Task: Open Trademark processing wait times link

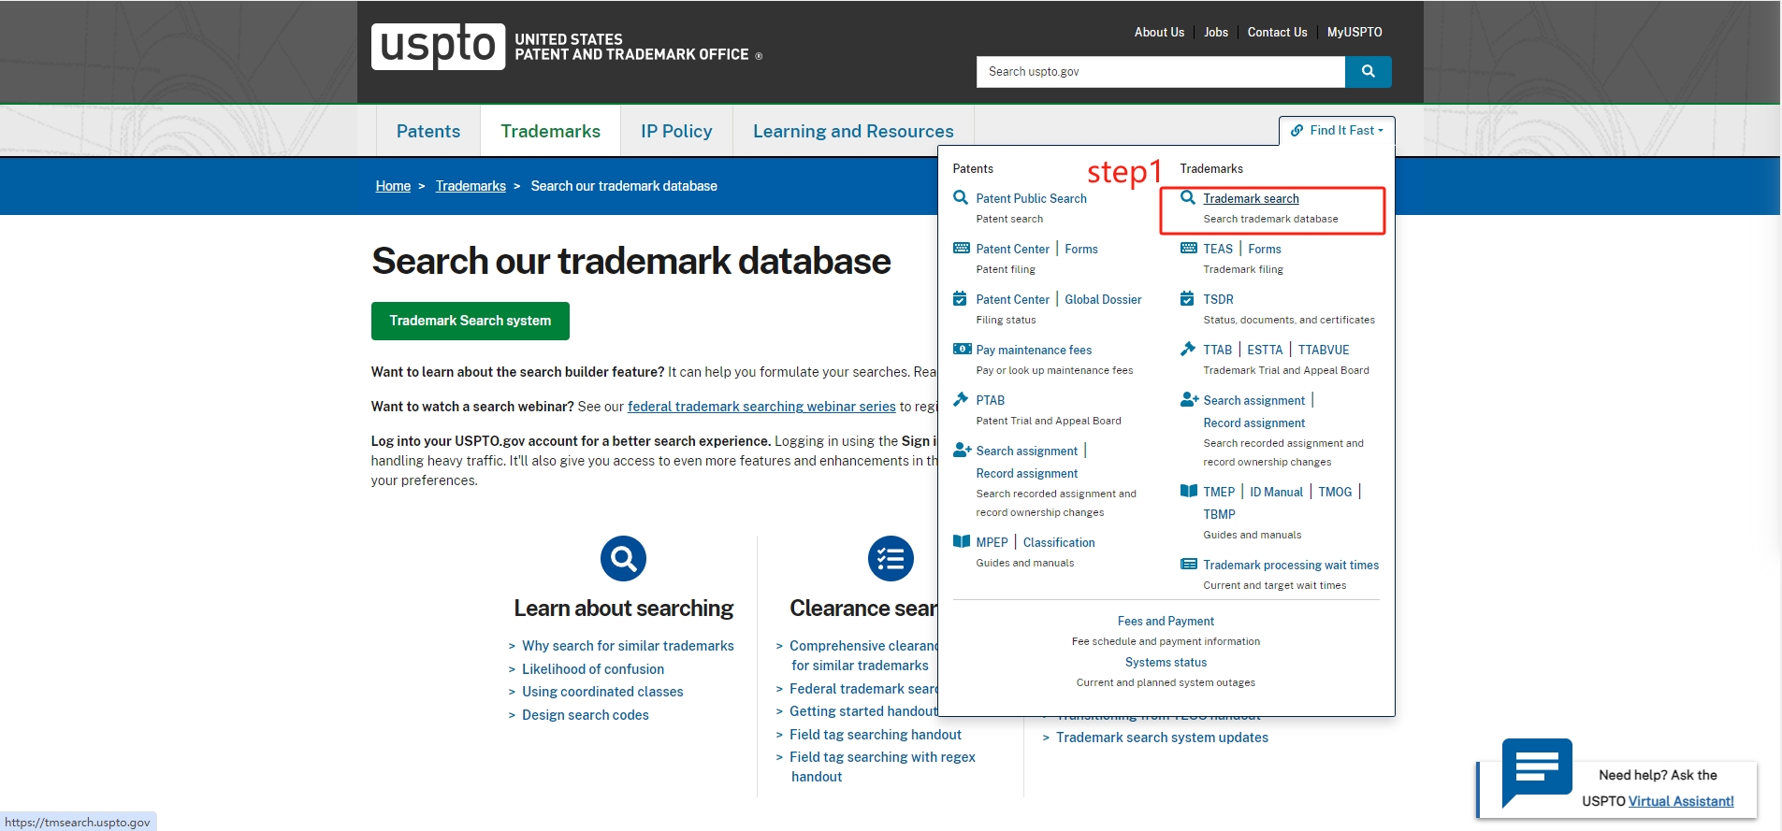Action: click(x=1291, y=565)
